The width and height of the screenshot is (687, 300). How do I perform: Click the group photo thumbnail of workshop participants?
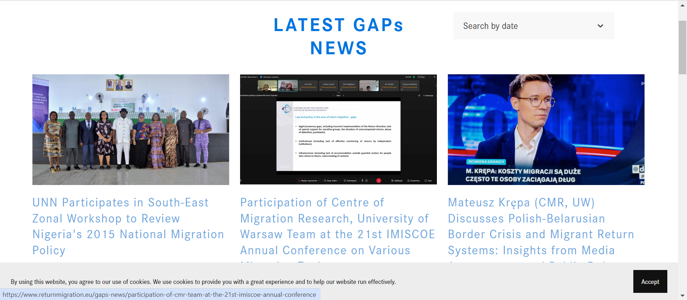(131, 130)
